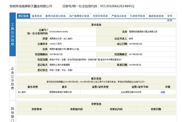Viewport: 182px width, 122px height.
Task: Click the 变更后内容 column header
Action: [x=116, y=109]
